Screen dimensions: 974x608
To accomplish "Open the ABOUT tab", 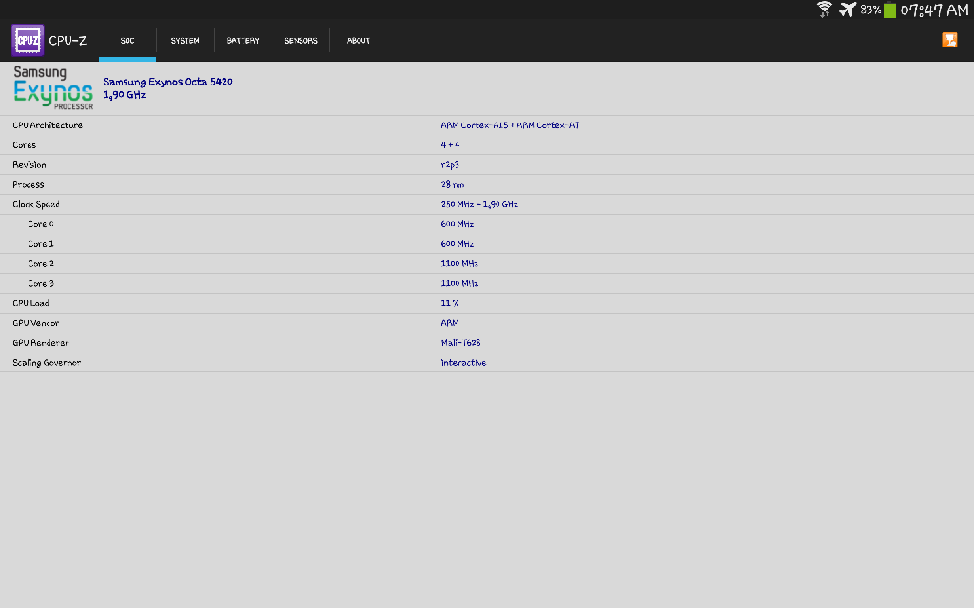I will (359, 41).
